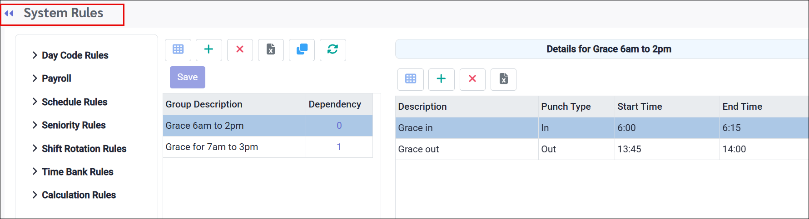Select the Grace out detail row
Screen dimensions: 809x219
602,149
